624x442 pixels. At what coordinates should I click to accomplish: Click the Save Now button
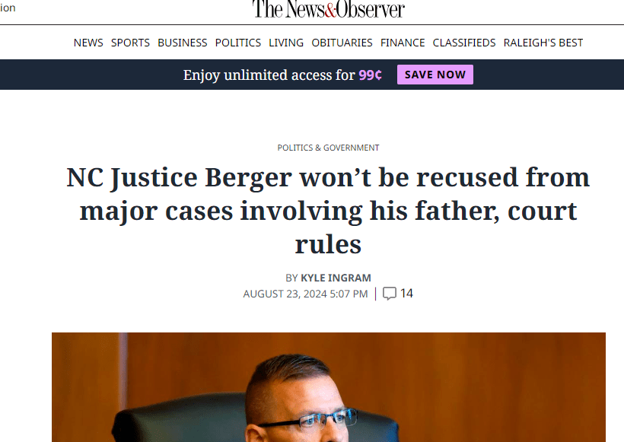(435, 75)
